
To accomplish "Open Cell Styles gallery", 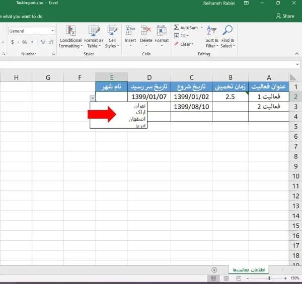I will (112, 36).
